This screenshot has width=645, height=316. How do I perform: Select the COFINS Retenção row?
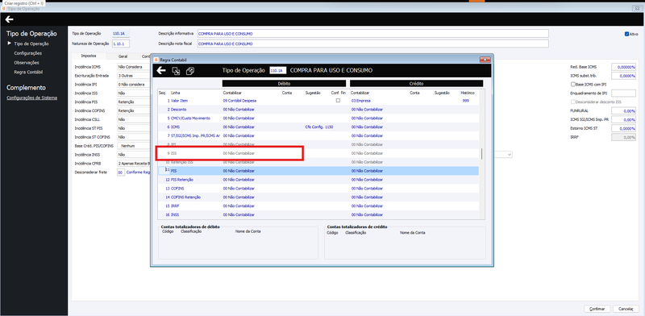pos(318,197)
